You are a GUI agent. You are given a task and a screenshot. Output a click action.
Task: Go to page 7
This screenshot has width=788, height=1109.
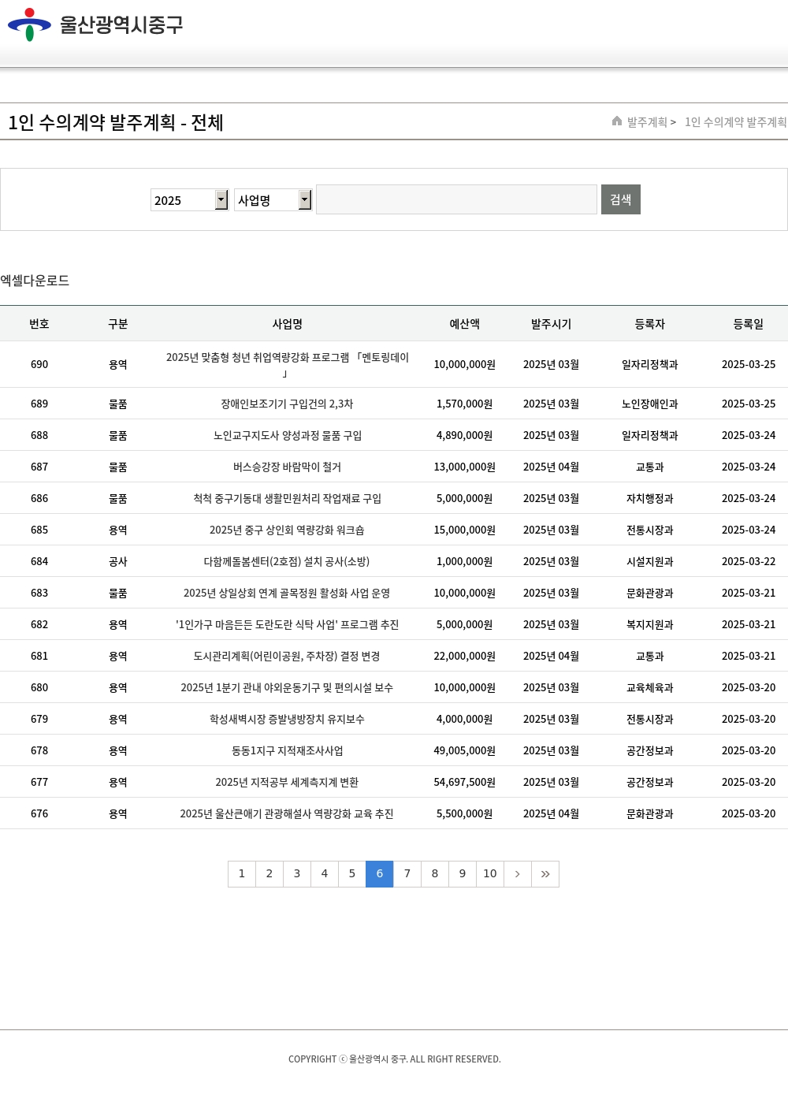click(407, 874)
